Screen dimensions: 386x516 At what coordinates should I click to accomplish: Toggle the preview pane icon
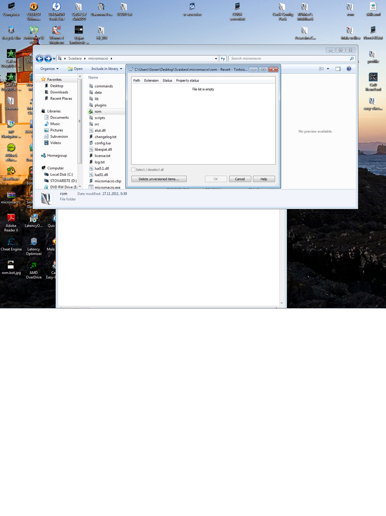(338, 69)
